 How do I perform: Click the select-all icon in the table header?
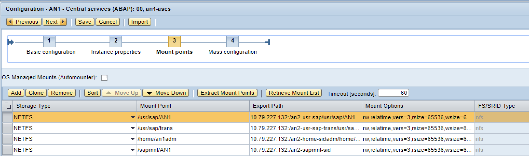(x=8, y=106)
